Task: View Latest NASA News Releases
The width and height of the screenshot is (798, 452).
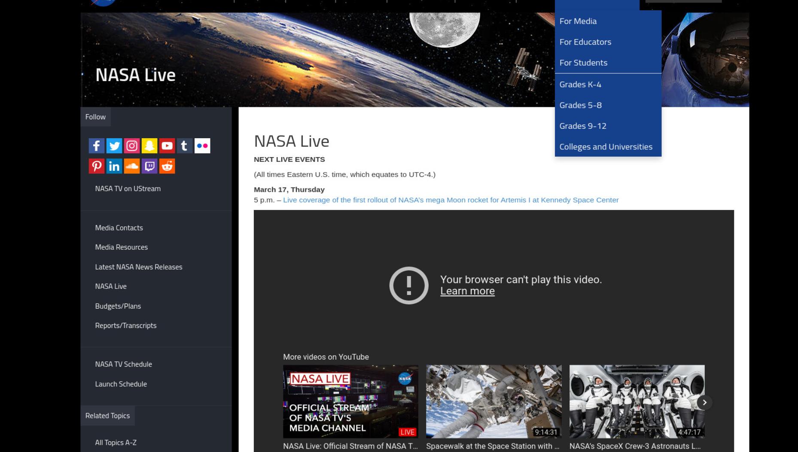Action: pyautogui.click(x=139, y=267)
